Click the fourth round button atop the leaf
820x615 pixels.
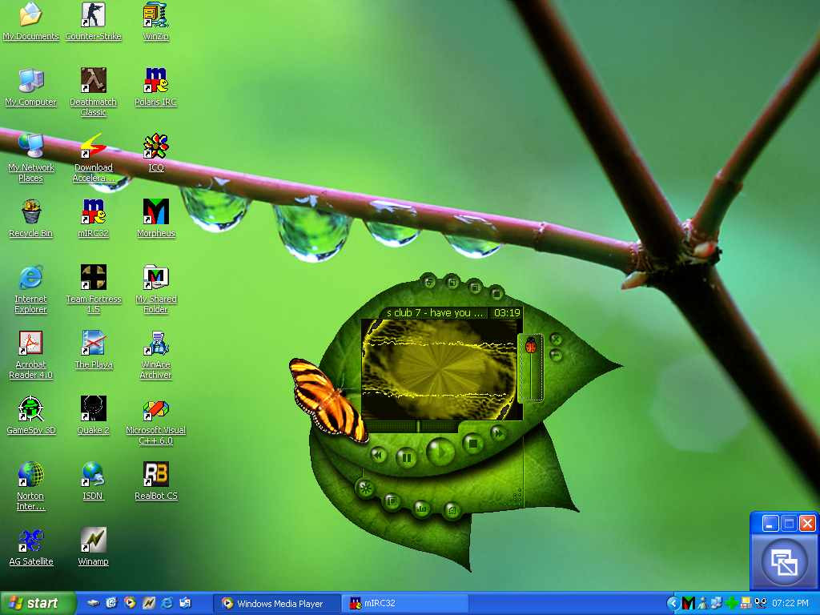[x=496, y=292]
